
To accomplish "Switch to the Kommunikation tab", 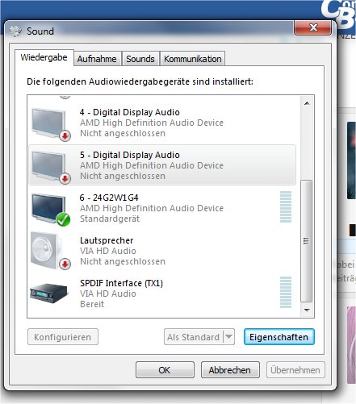I will [x=193, y=59].
